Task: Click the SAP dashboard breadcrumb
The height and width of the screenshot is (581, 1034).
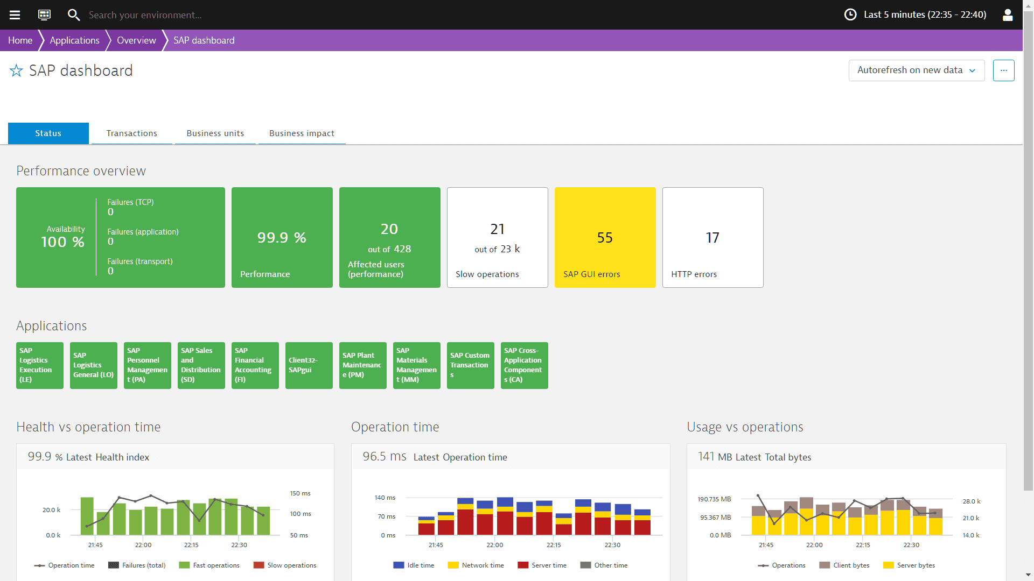Action: (x=204, y=40)
